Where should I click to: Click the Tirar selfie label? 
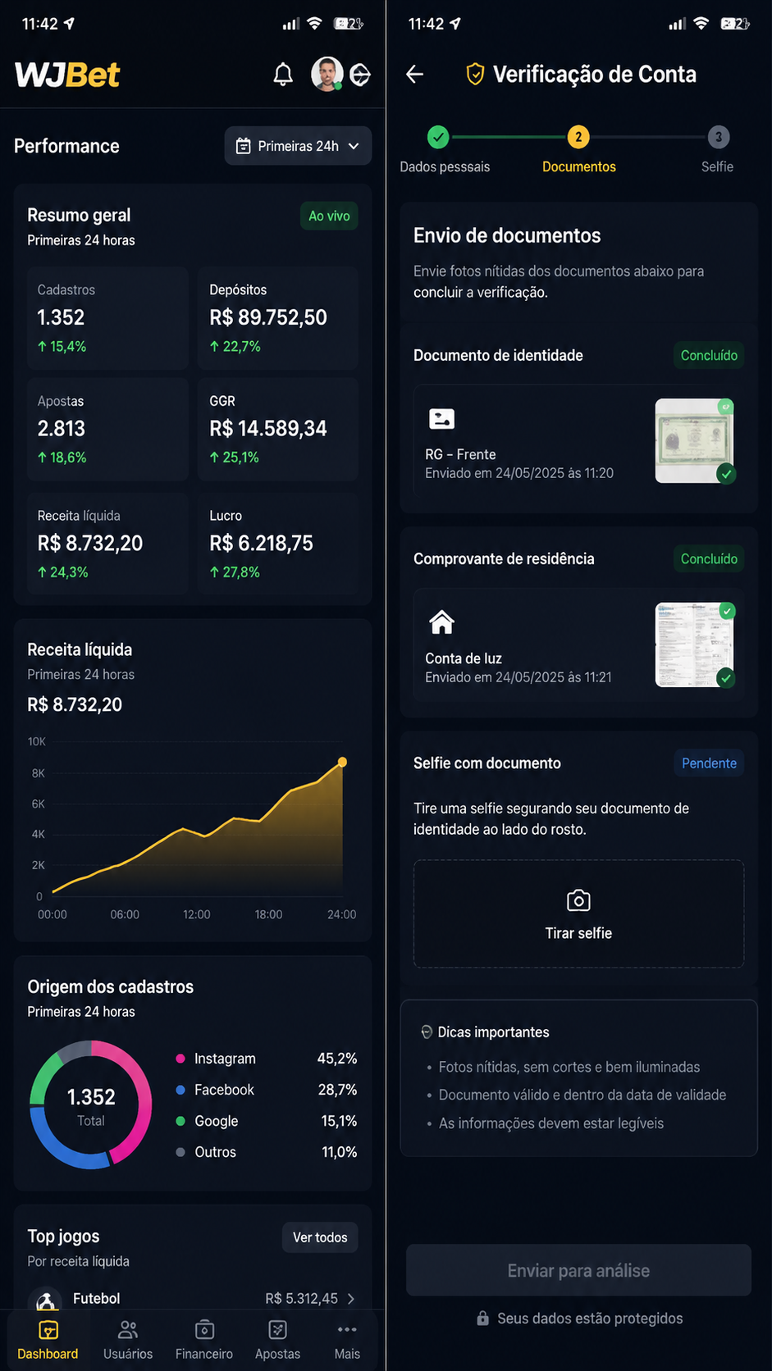point(578,933)
